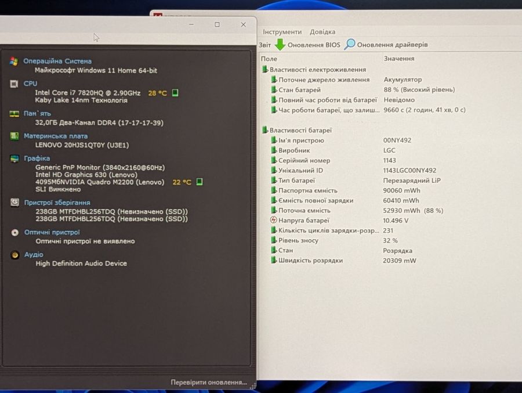Open the Графіка section link
Image resolution: width=522 pixels, height=393 pixels.
[x=37, y=158]
